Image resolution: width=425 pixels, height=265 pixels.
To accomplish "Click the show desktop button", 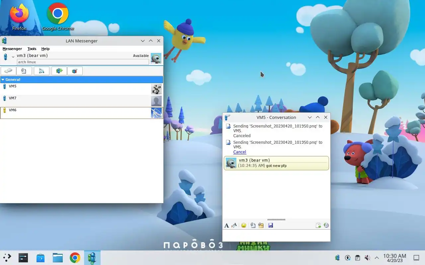I will (x=416, y=258).
